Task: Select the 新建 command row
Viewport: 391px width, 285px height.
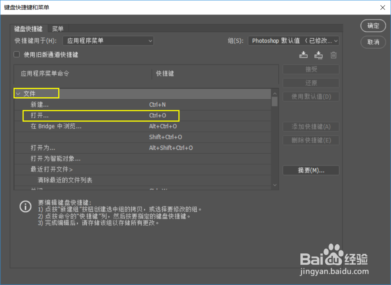Action: pyautogui.click(x=78, y=104)
